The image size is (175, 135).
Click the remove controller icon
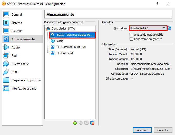[x=81, y=123]
